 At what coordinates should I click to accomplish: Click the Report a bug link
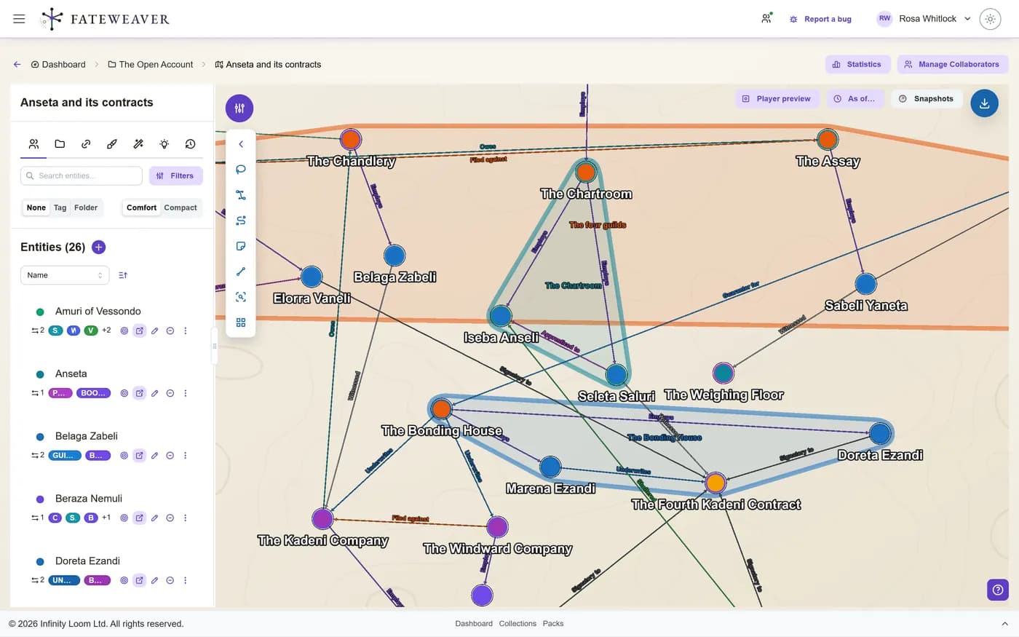click(820, 19)
